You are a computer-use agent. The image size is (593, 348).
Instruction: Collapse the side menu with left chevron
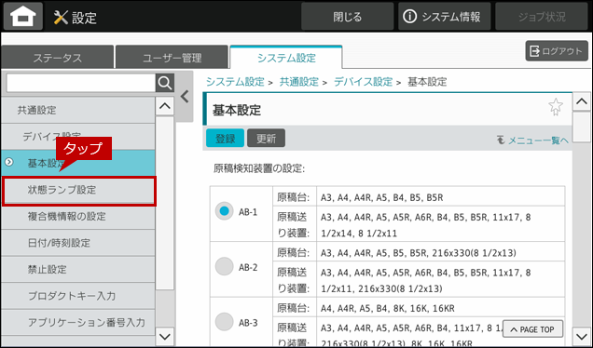(x=185, y=97)
